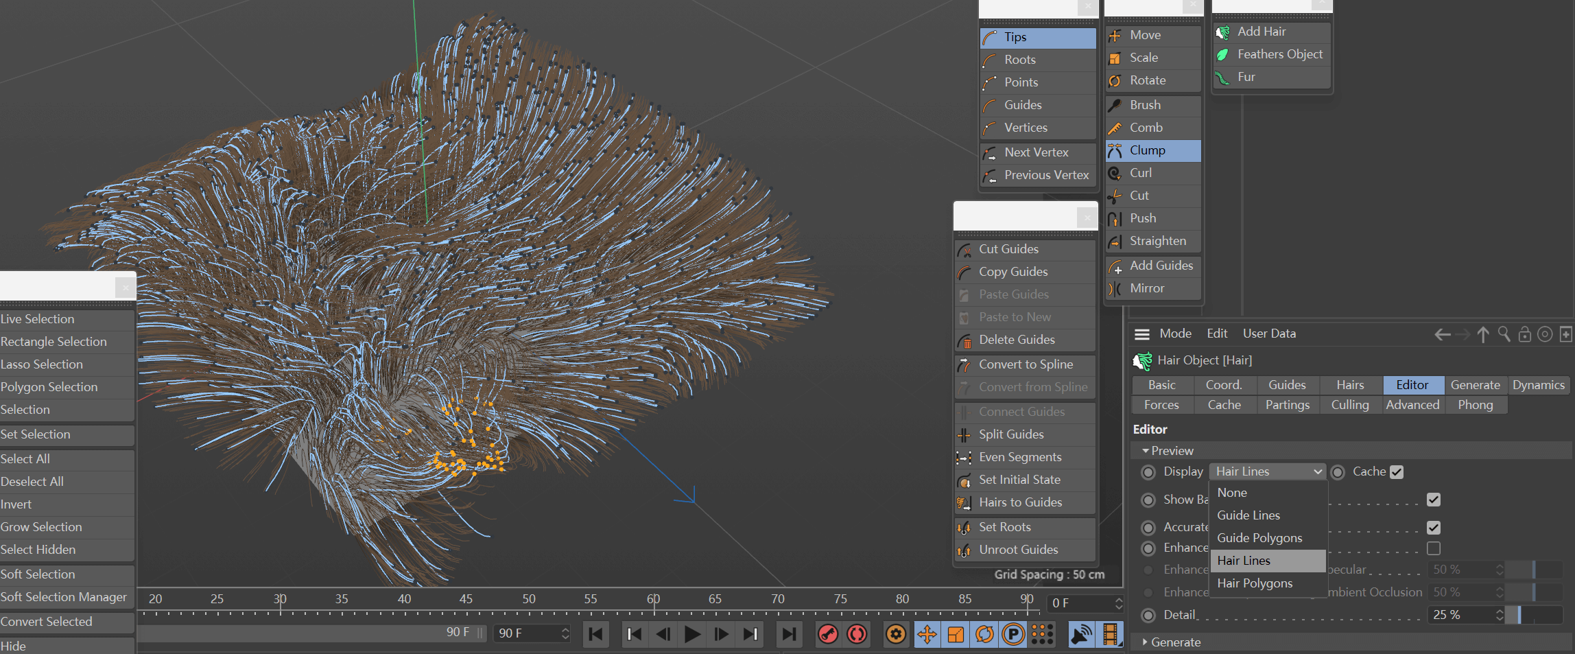Click Select All in selection menu
Viewport: 1575px width, 654px height.
pyautogui.click(x=67, y=459)
